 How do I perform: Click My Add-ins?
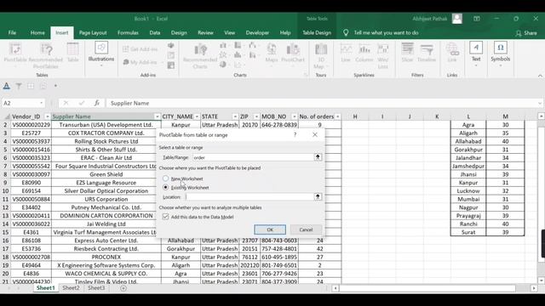click(140, 62)
